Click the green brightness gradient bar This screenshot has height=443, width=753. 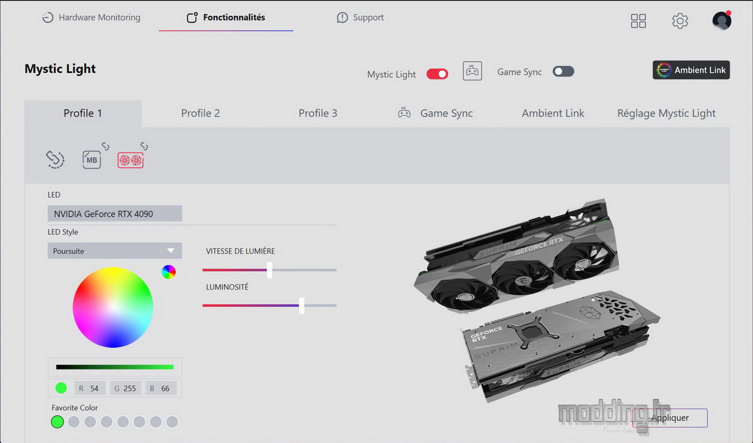[115, 367]
